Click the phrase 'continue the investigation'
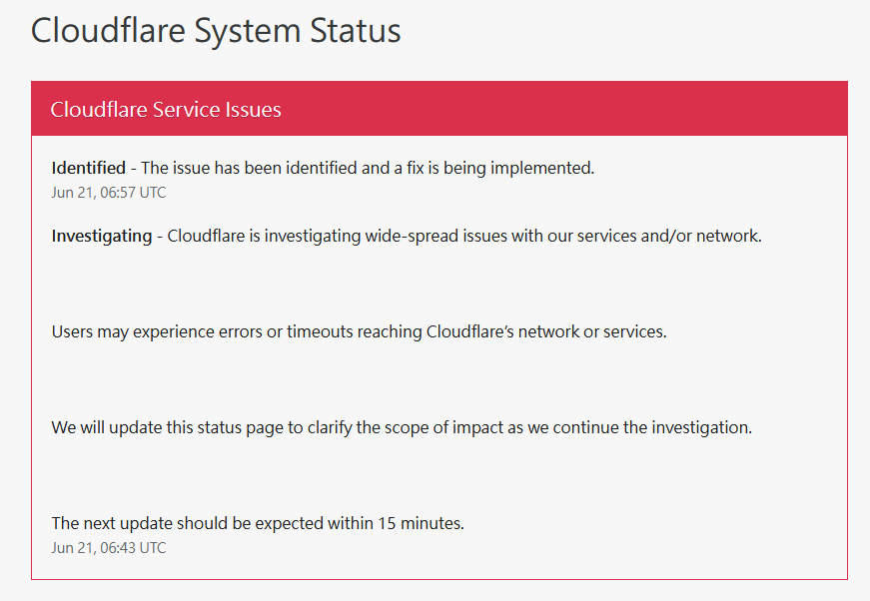The width and height of the screenshot is (870, 601). (x=652, y=427)
